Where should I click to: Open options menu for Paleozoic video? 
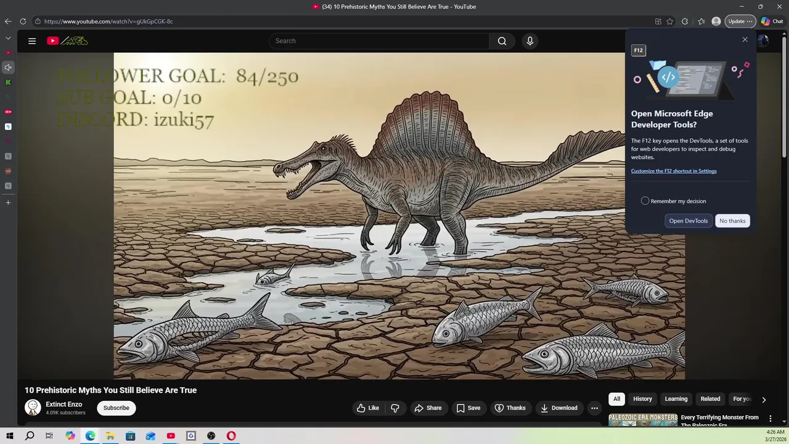[770, 419]
